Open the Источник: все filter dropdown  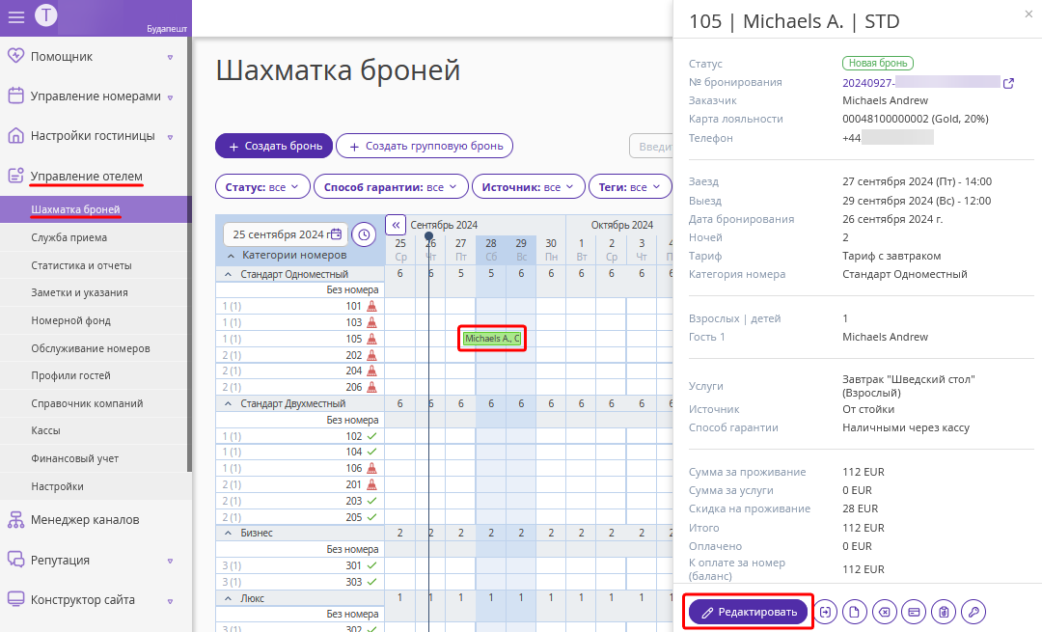pyautogui.click(x=529, y=187)
